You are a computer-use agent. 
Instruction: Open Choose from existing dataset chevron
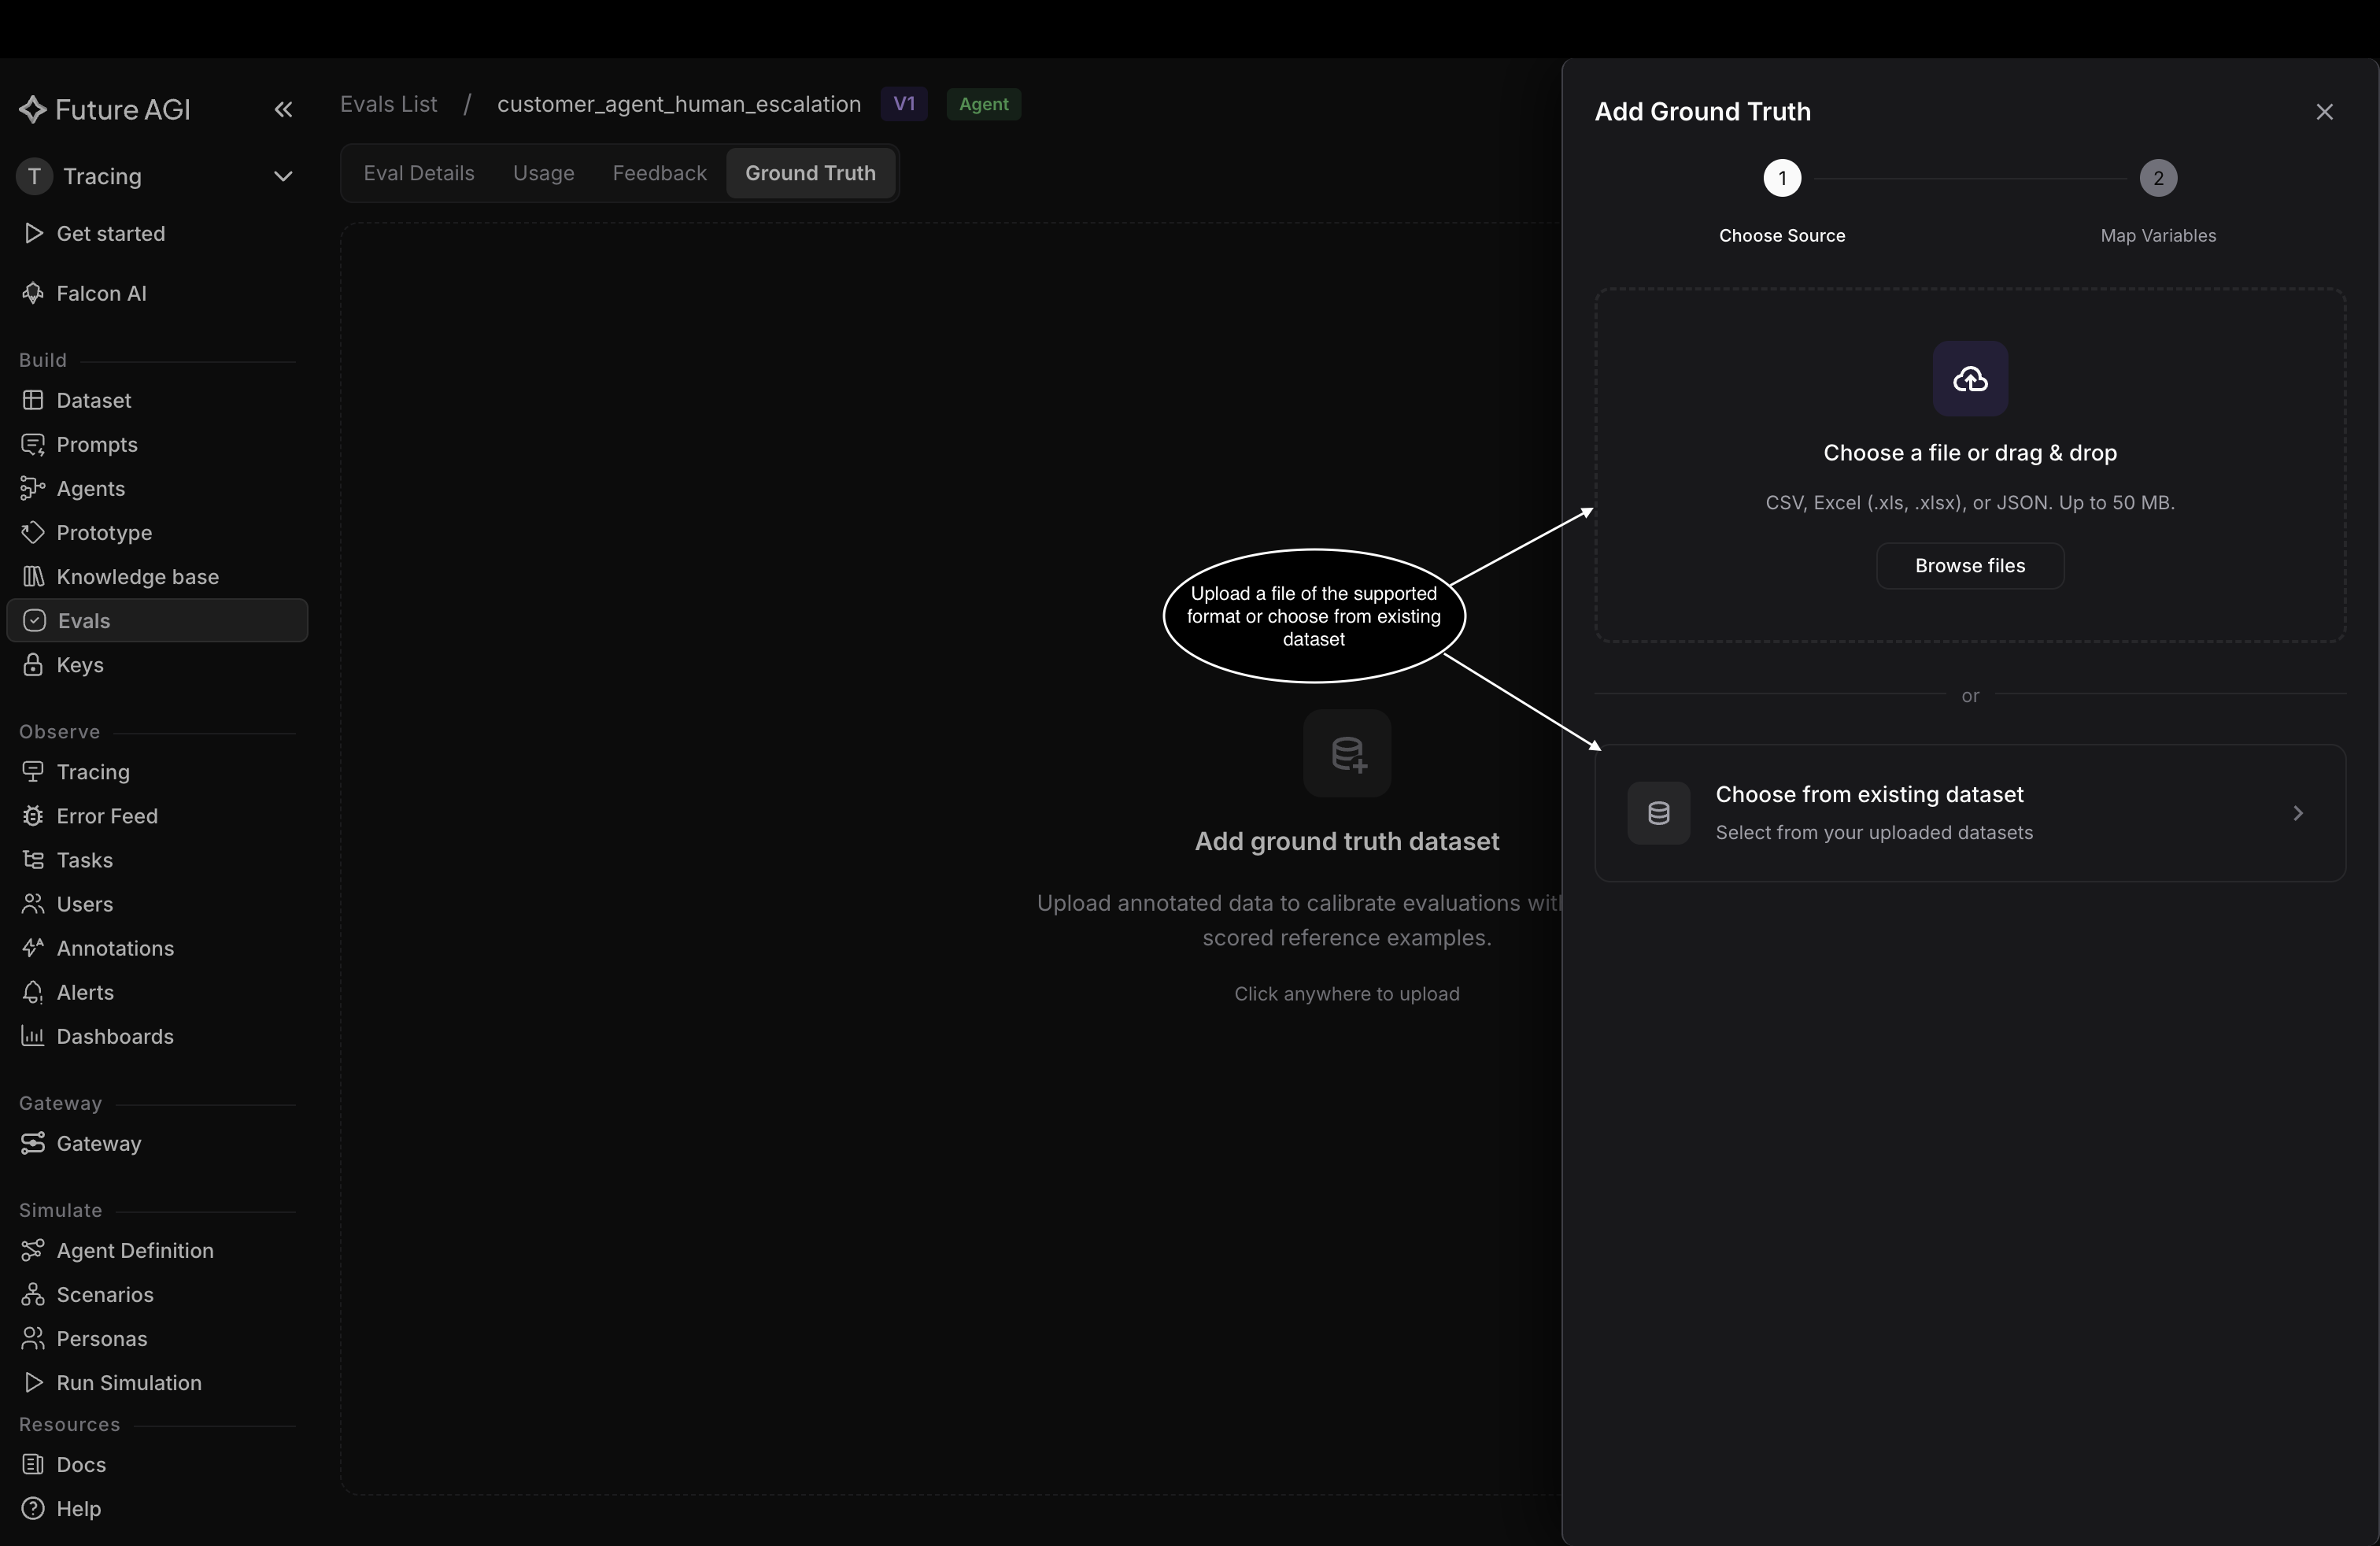coord(2298,813)
